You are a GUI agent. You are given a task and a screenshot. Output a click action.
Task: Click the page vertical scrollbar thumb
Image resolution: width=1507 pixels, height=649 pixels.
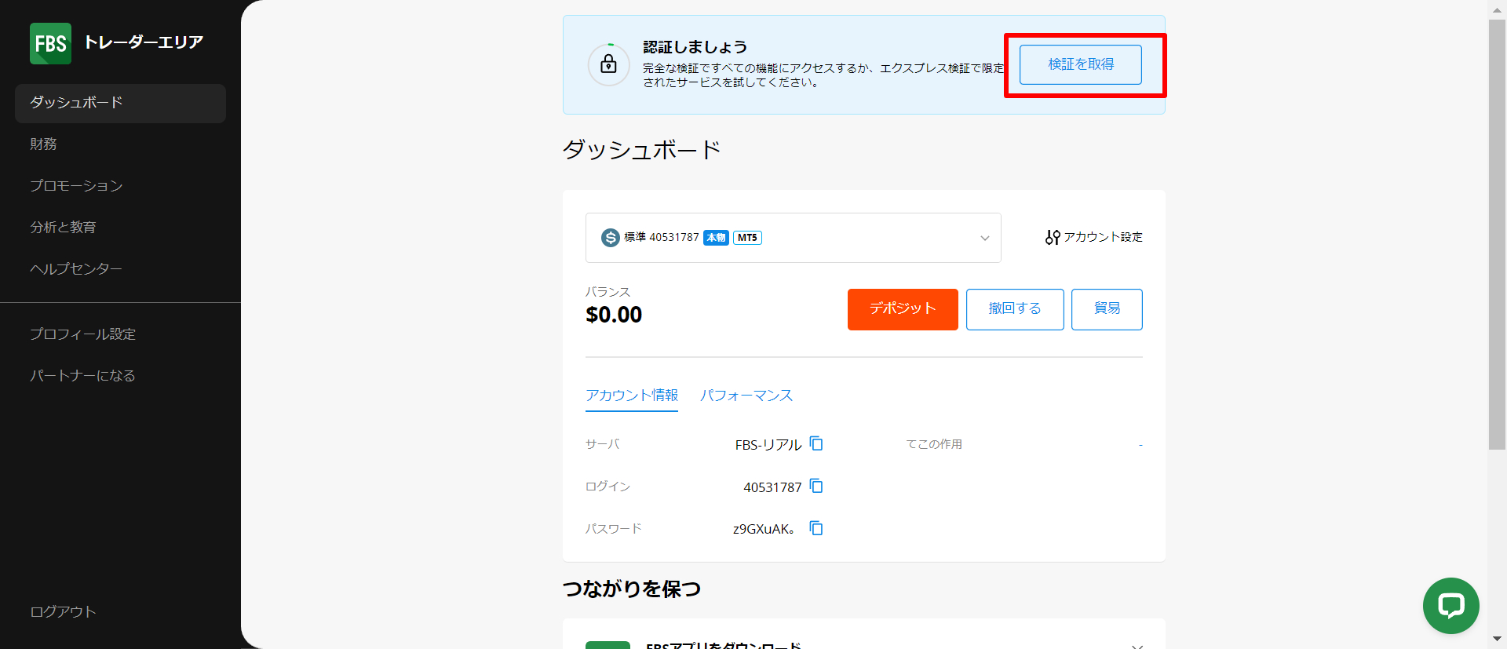1497,235
